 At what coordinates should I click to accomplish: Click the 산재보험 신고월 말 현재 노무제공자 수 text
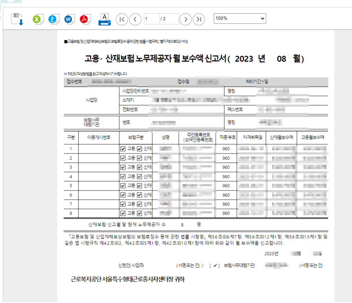pyautogui.click(x=127, y=225)
